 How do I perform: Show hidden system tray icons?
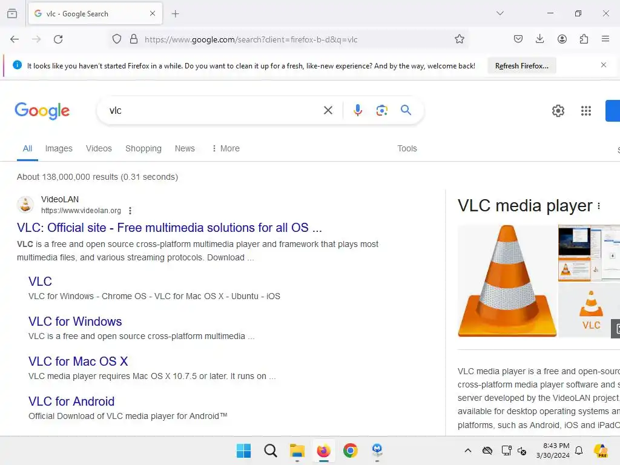click(468, 450)
